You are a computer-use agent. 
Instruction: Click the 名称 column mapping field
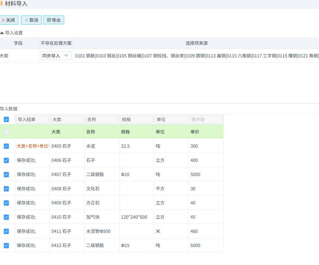(x=102, y=120)
